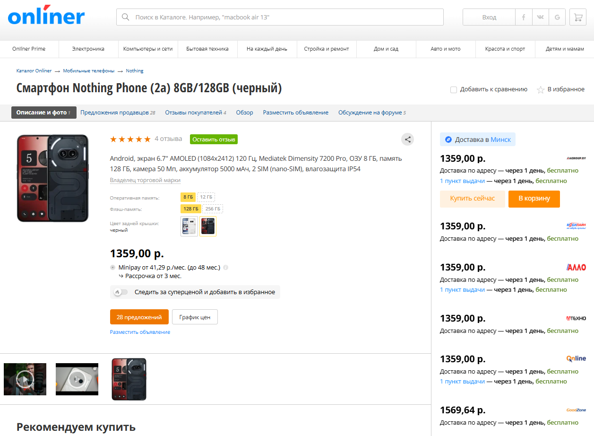The width and height of the screenshot is (594, 436).
Task: Open the Компьютеры и сети menu
Action: 148,49
